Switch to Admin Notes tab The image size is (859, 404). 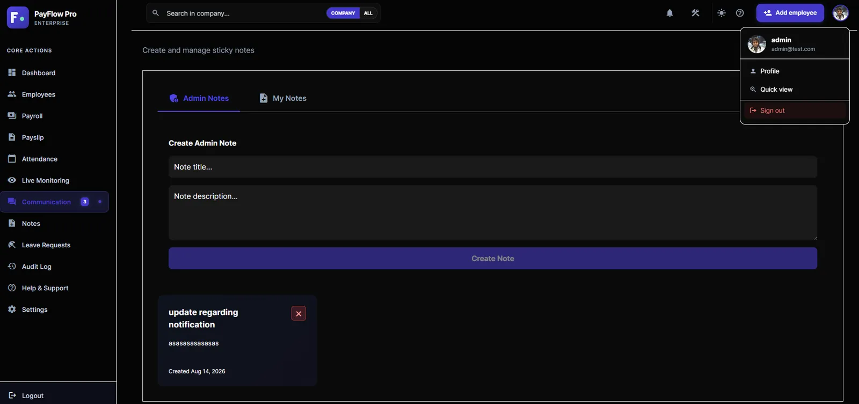pyautogui.click(x=199, y=98)
